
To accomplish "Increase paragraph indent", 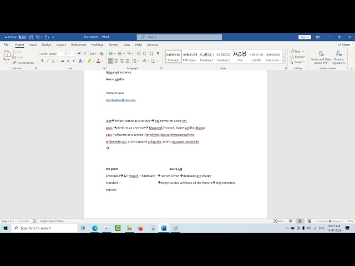I will pos(145,54).
